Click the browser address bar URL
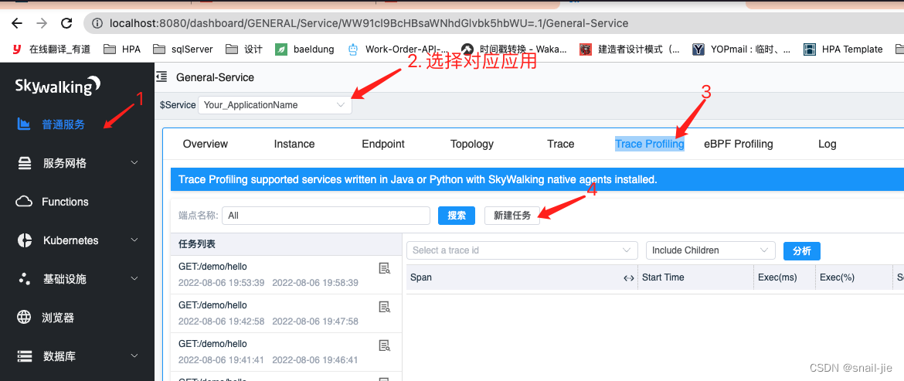This screenshot has height=381, width=904. point(369,24)
